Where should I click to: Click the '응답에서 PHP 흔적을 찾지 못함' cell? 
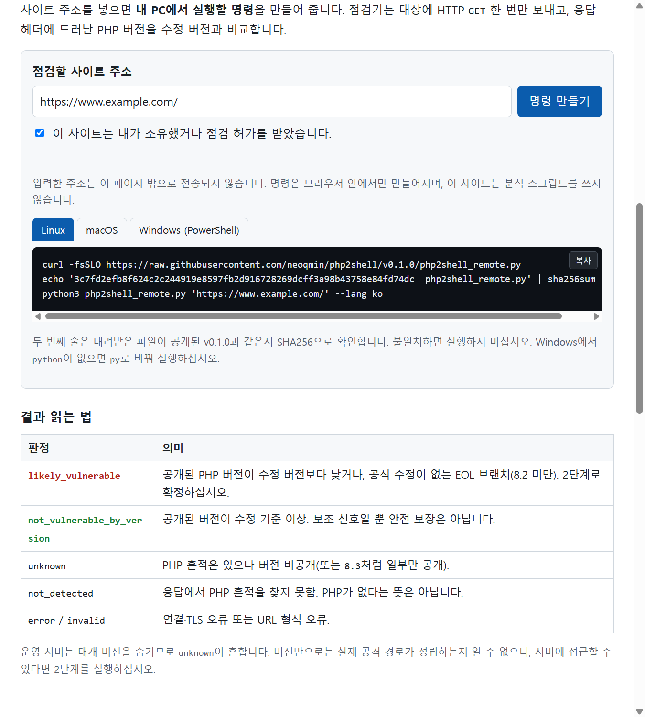click(384, 593)
